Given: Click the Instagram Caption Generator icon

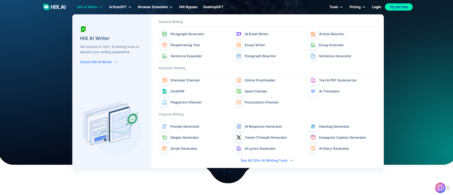Looking at the screenshot, I should tap(313, 138).
